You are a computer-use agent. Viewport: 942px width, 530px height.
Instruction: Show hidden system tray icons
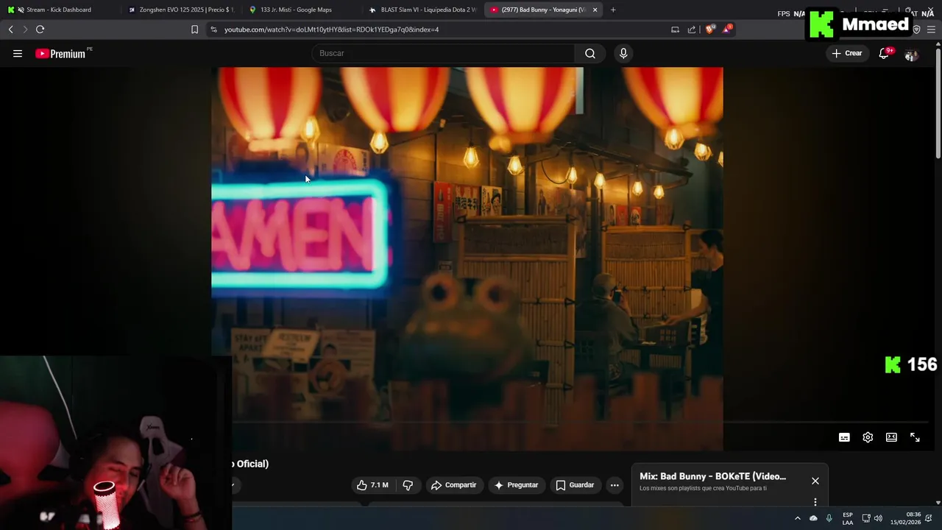coord(797,518)
